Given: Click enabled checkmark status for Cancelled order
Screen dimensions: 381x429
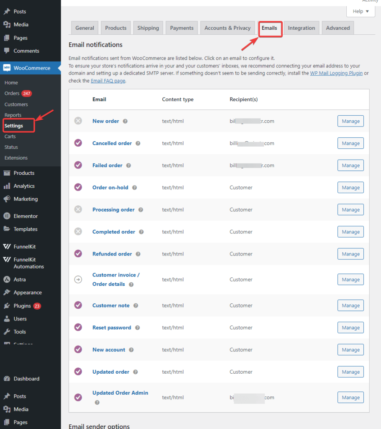Looking at the screenshot, I should coord(78,143).
